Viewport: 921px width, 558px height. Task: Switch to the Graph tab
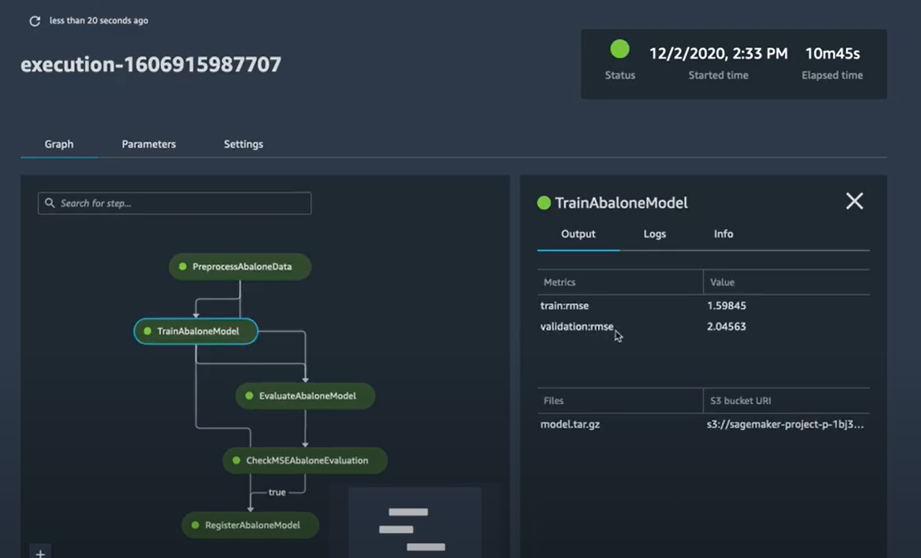point(59,144)
